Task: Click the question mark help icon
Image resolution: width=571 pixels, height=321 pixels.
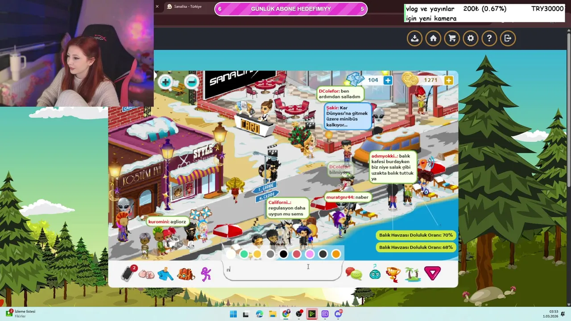Action: pyautogui.click(x=489, y=38)
